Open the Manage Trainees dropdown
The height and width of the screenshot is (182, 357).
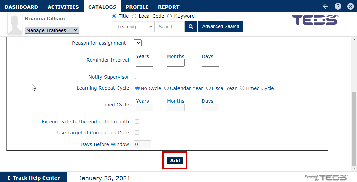tap(52, 30)
